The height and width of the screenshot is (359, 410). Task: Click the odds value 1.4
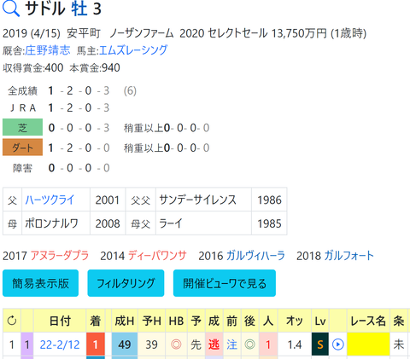[295, 345]
